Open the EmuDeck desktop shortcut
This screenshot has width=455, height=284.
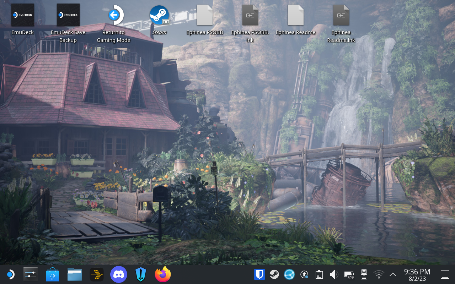point(23,15)
